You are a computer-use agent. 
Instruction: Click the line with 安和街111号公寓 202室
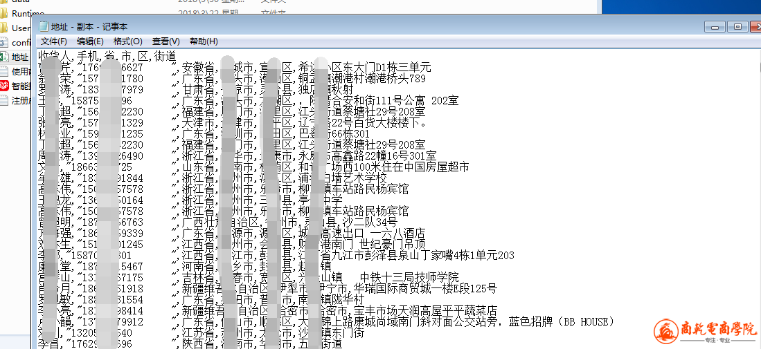coord(248,101)
